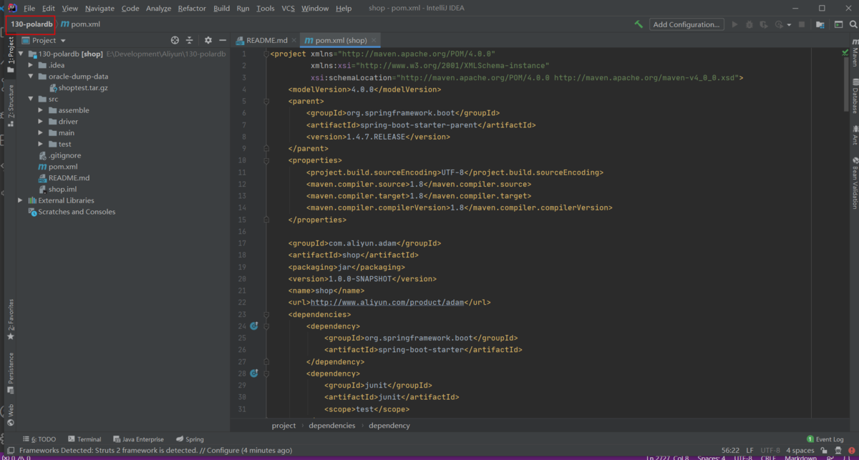The width and height of the screenshot is (859, 460).
Task: Click the LF line separator indicator
Action: (750, 450)
